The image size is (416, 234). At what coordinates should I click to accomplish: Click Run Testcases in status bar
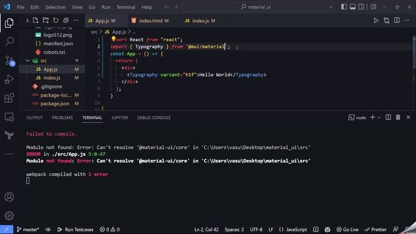(75, 229)
